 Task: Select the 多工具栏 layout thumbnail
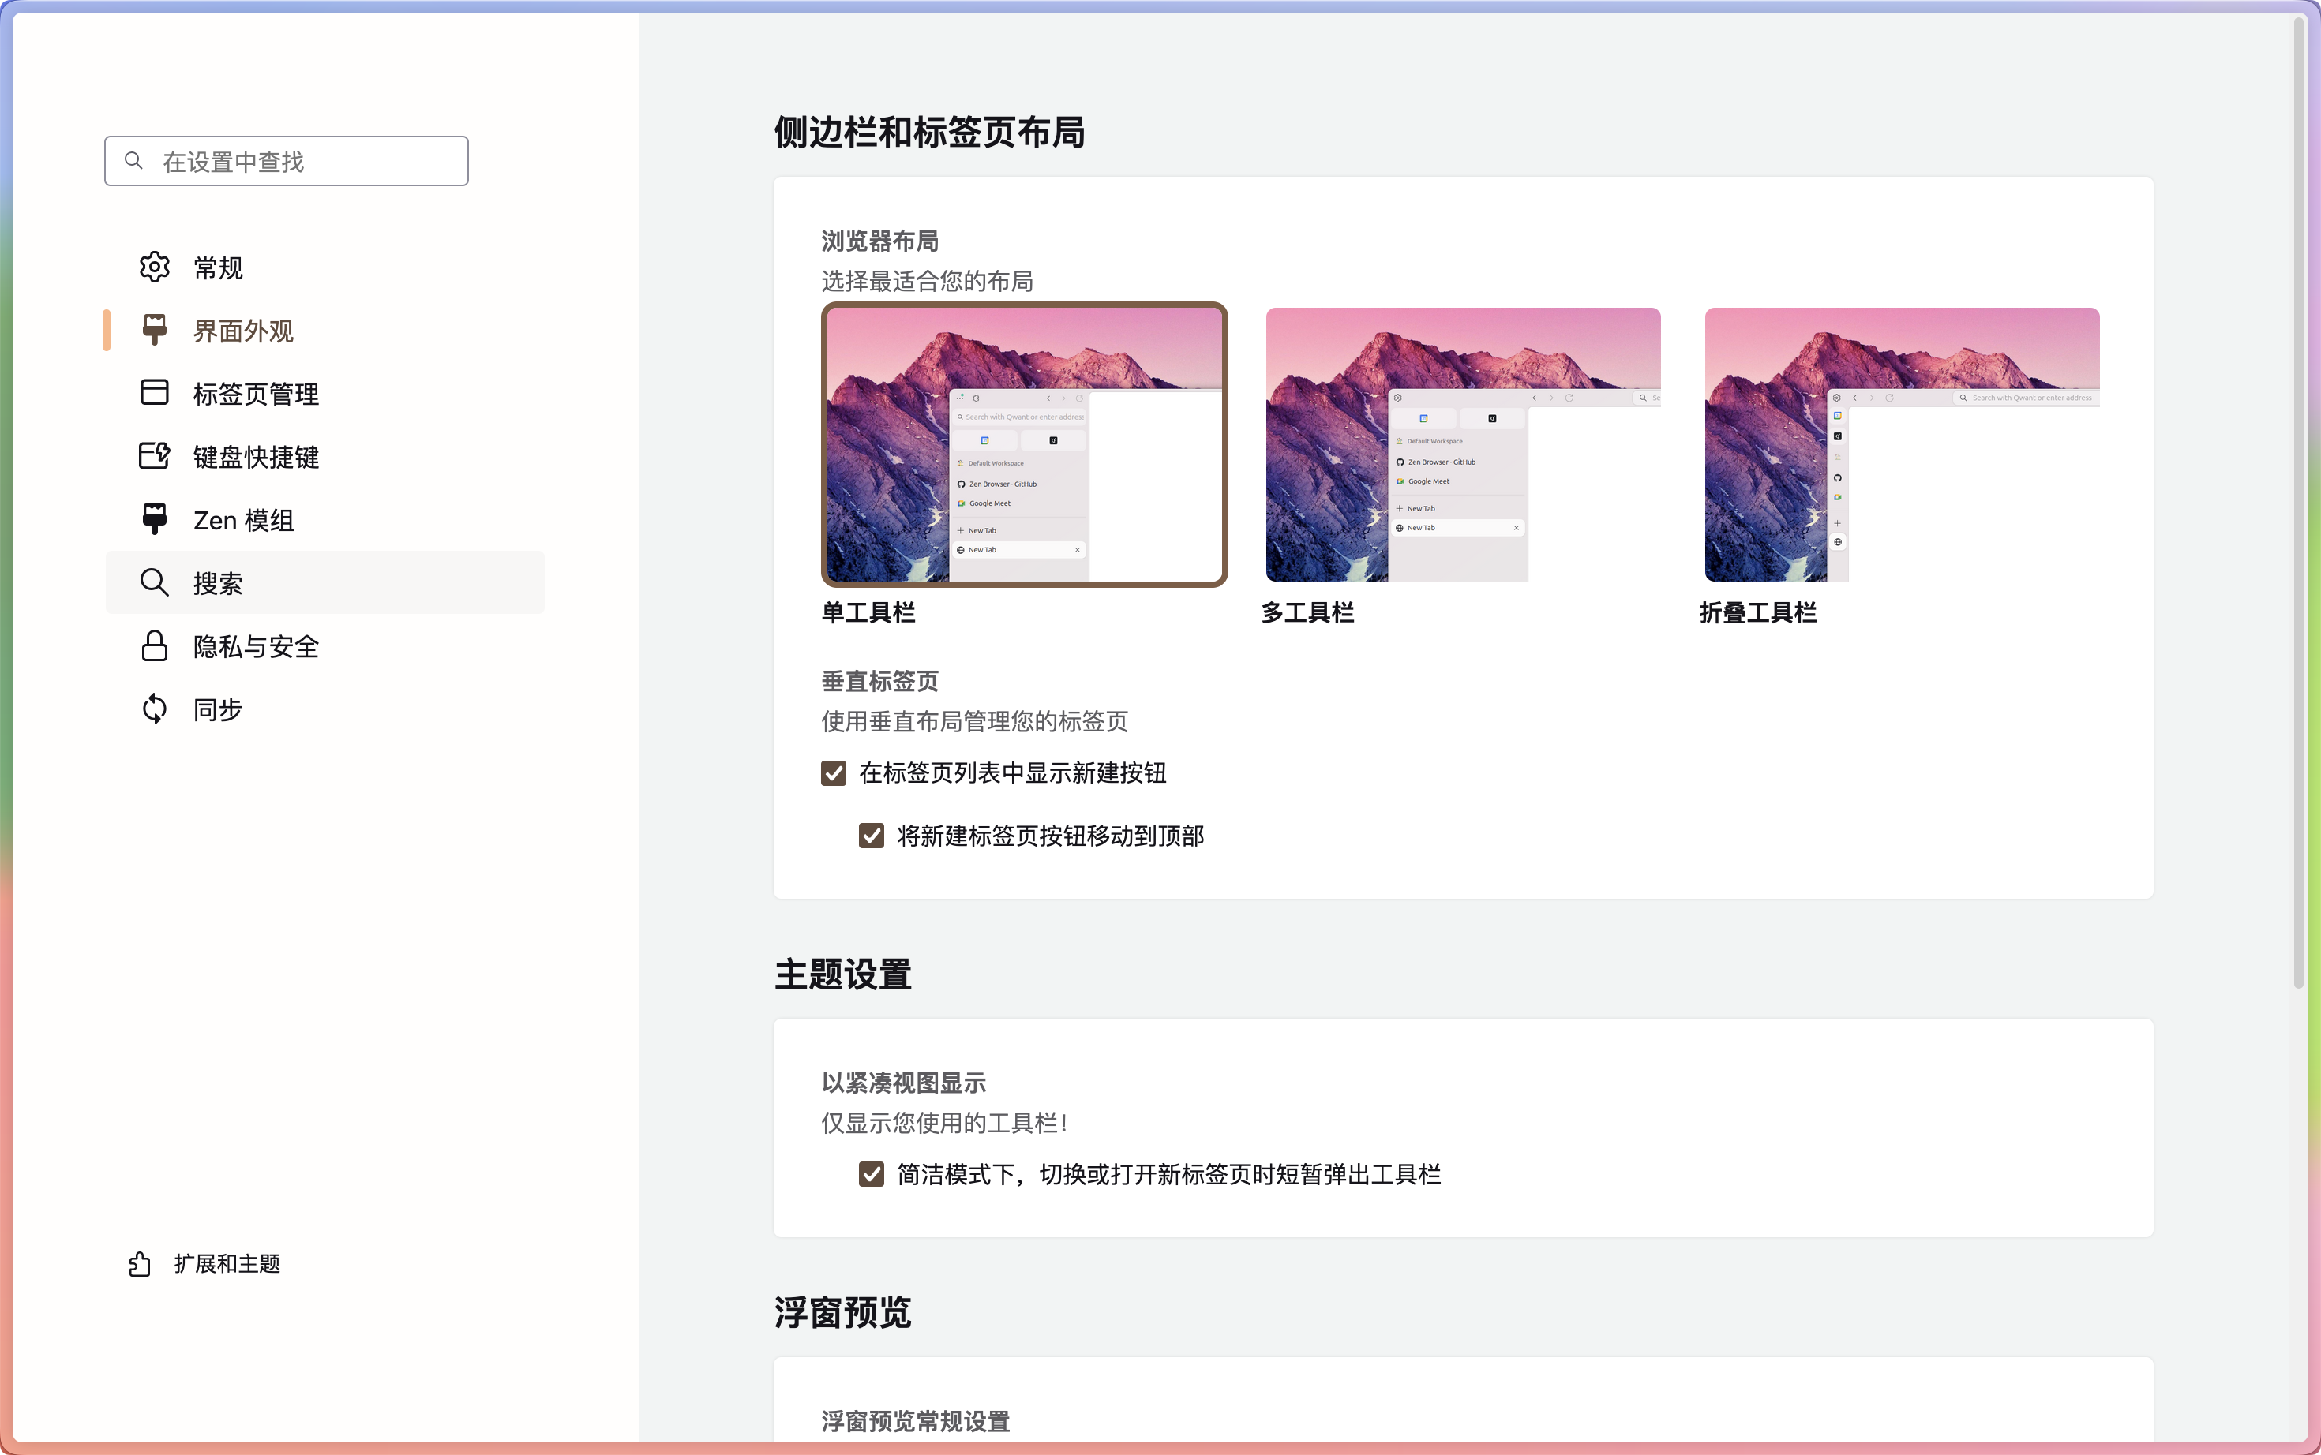tap(1462, 444)
